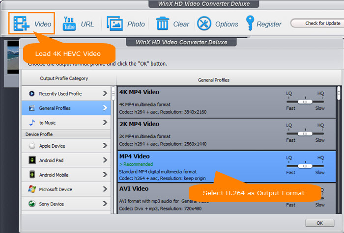Expand Apple Device chevron

point(105,145)
